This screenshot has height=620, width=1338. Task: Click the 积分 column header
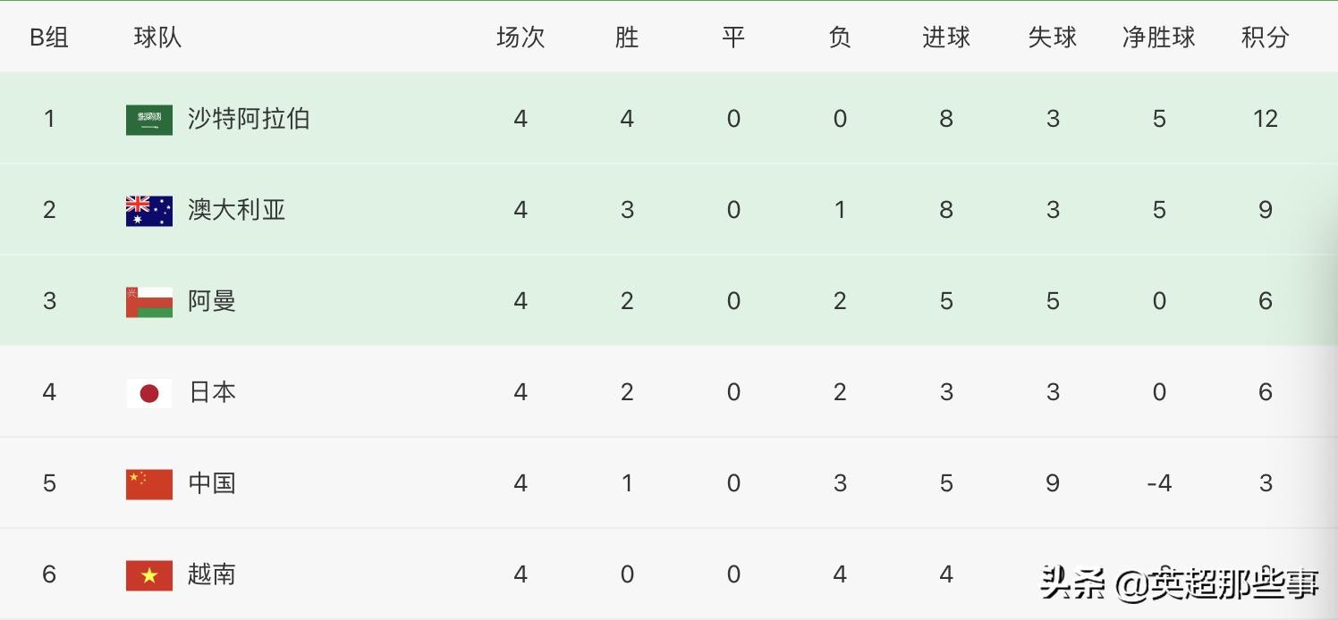(1265, 38)
